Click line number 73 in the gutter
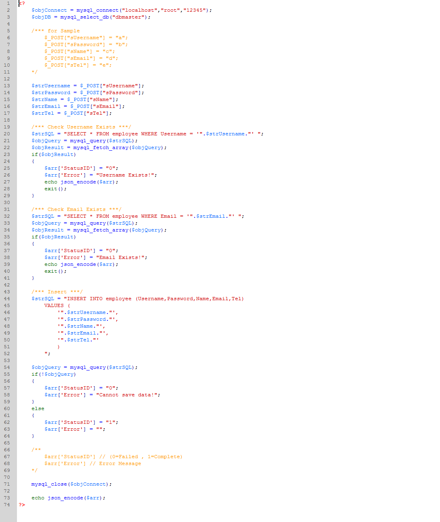440x522 pixels. (x=7, y=498)
